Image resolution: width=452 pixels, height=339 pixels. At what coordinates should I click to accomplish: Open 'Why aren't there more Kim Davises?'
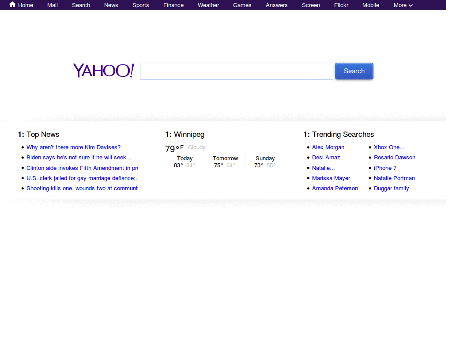74,147
